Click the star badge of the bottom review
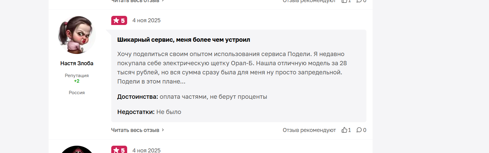 [x=119, y=150]
